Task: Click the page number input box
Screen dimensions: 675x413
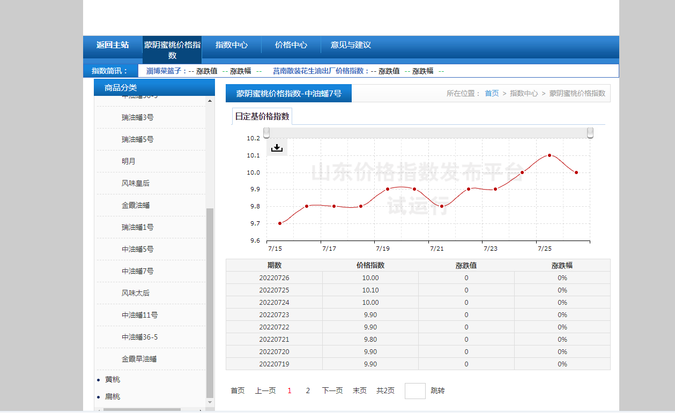Action: point(415,391)
